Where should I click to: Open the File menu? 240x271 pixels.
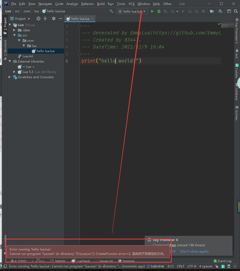14,4
